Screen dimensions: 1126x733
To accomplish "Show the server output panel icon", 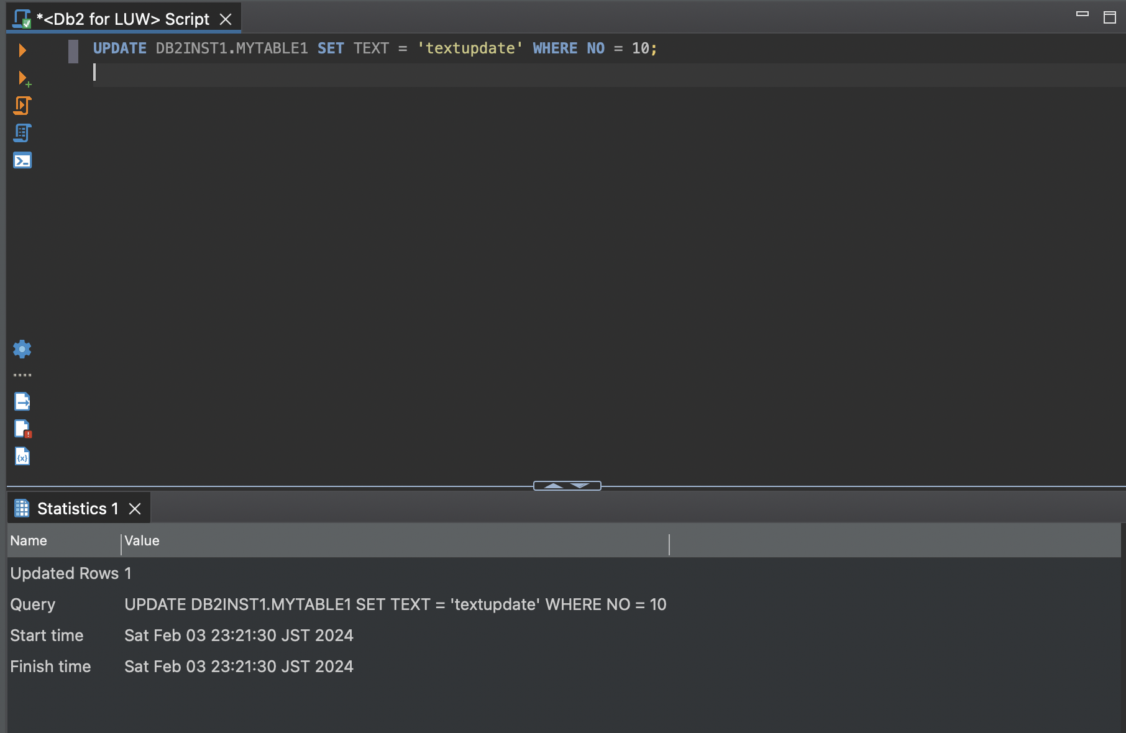I will click(x=22, y=402).
